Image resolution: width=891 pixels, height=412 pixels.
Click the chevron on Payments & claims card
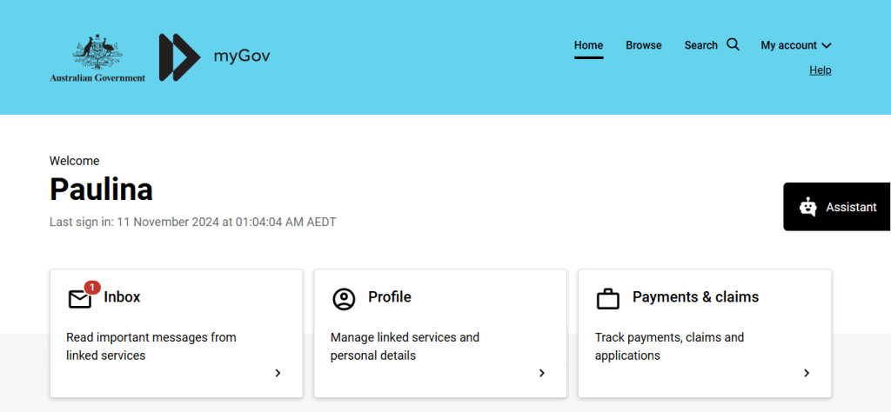click(x=806, y=373)
